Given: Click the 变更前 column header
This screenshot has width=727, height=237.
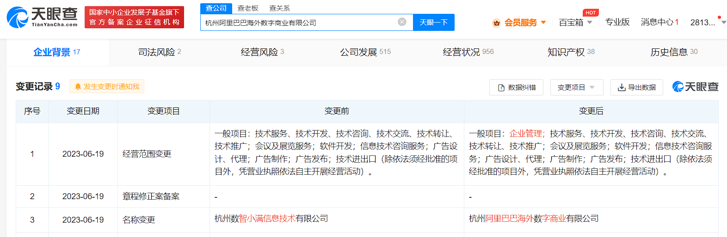Looking at the screenshot, I should click(x=337, y=111).
